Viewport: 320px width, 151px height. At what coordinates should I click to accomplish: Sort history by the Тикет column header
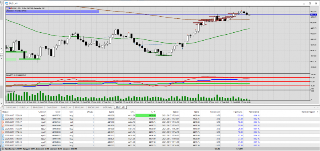[x=58, y=112]
